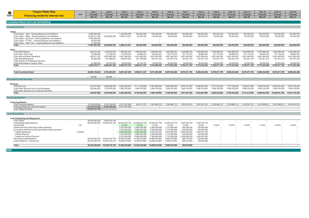Select the 'Capital Repayment' row label
This screenshot has width=309, height=218.
(23, 132)
